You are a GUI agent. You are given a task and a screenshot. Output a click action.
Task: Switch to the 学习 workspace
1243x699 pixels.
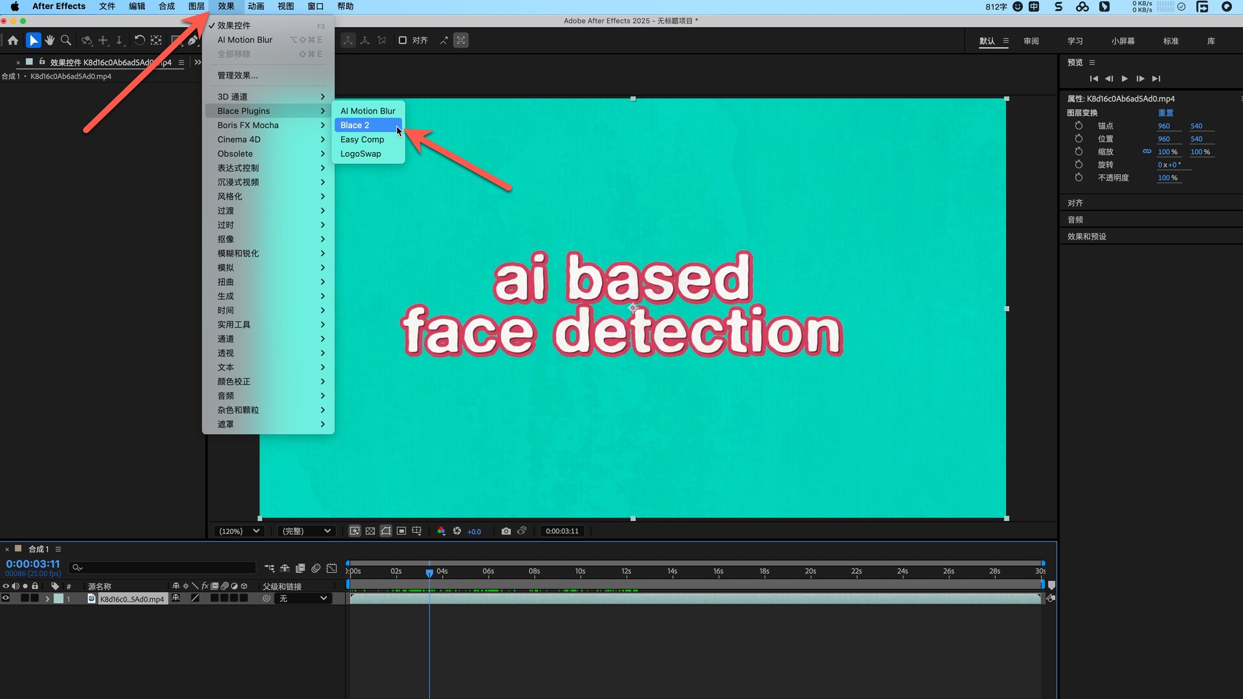1075,41
